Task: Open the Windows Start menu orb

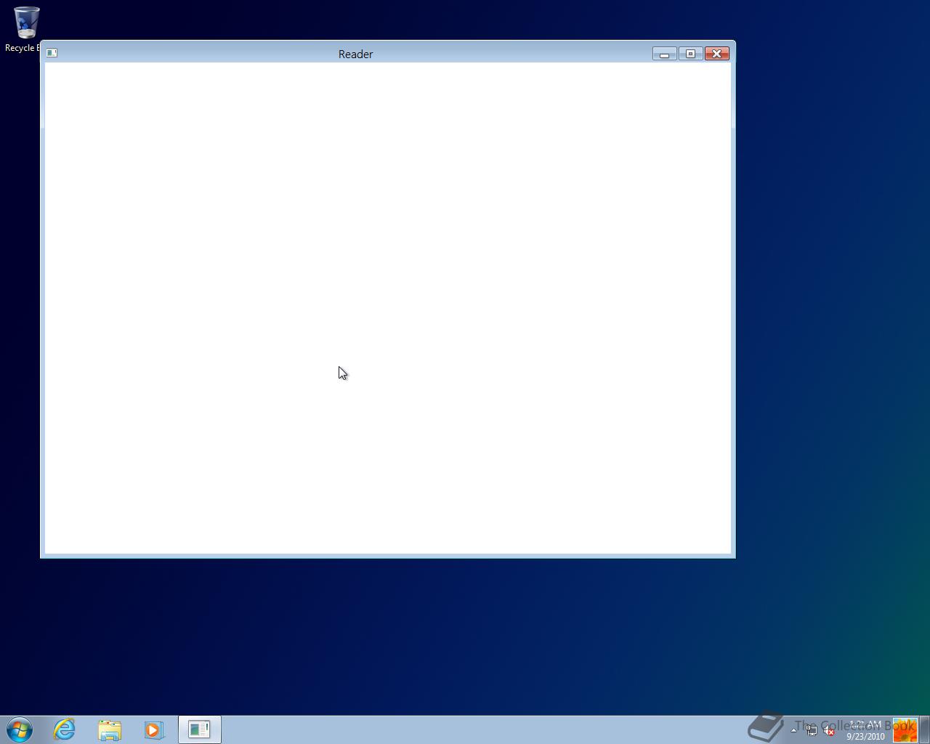Action: [20, 729]
